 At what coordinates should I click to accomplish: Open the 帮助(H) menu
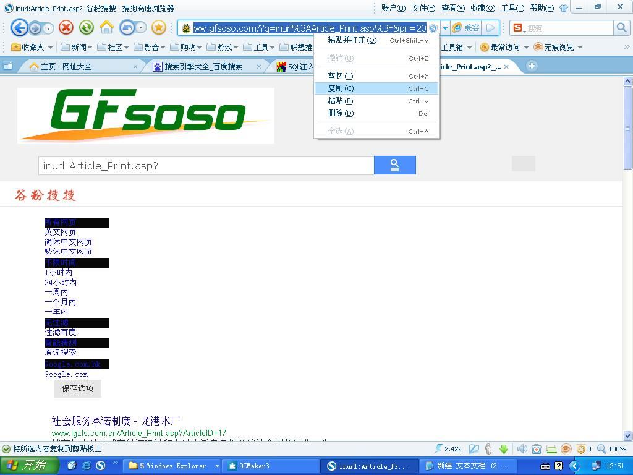(x=542, y=7)
